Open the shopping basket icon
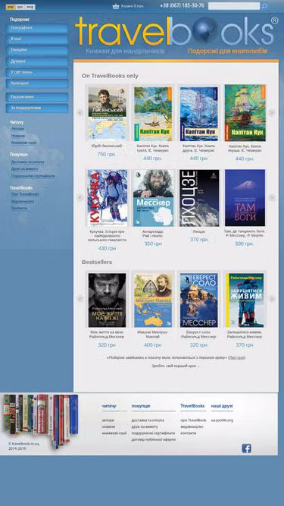 [x=116, y=6]
